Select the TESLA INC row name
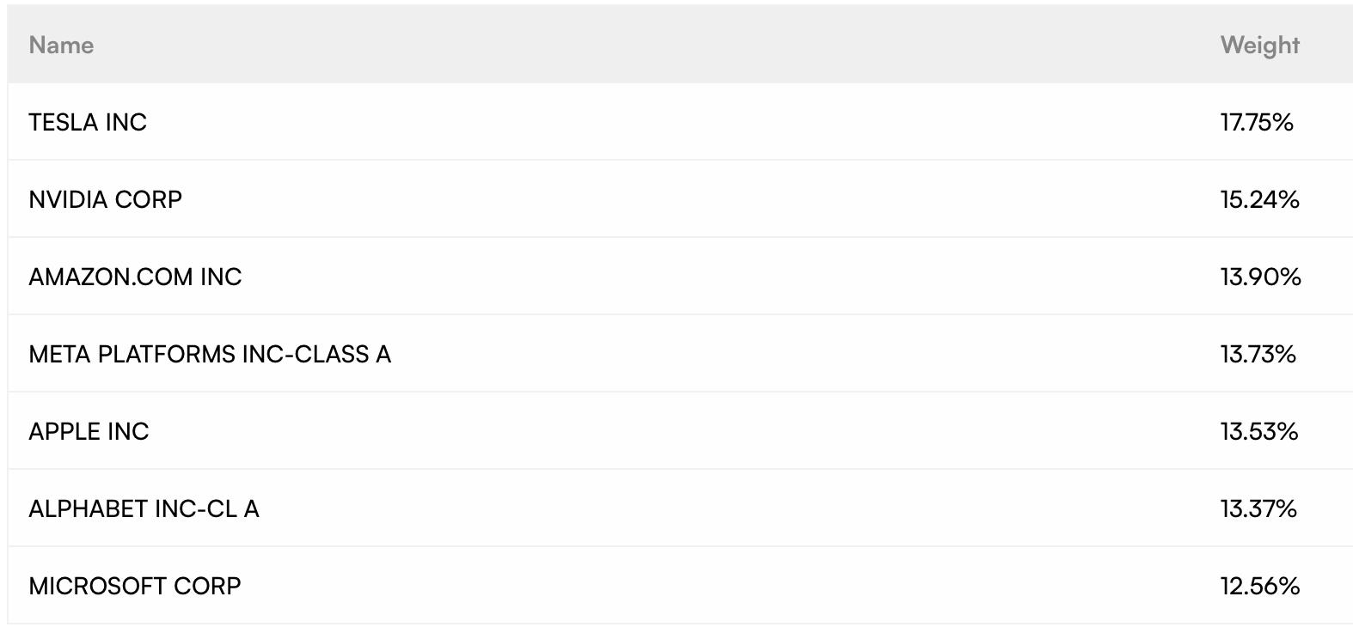1353x627 pixels. click(88, 123)
